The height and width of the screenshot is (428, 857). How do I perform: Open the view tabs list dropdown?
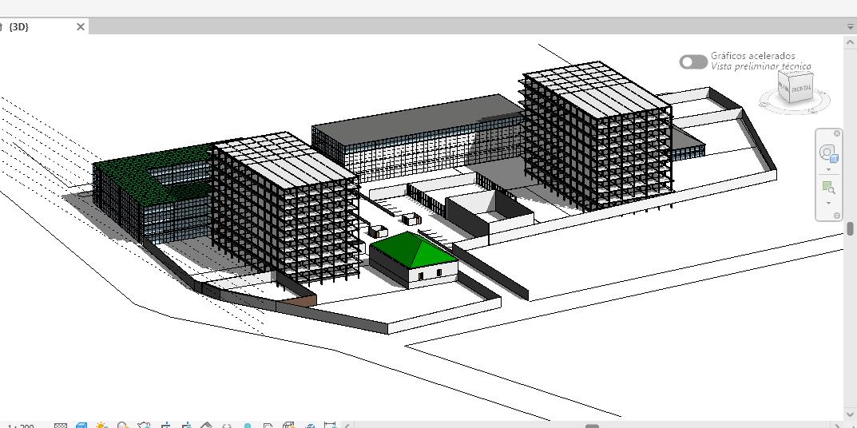pos(850,26)
